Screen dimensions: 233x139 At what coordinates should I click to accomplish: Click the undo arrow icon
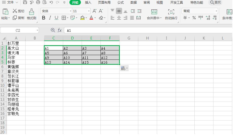(51, 2)
